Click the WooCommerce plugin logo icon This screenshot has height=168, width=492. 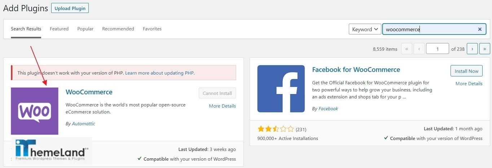[35, 111]
